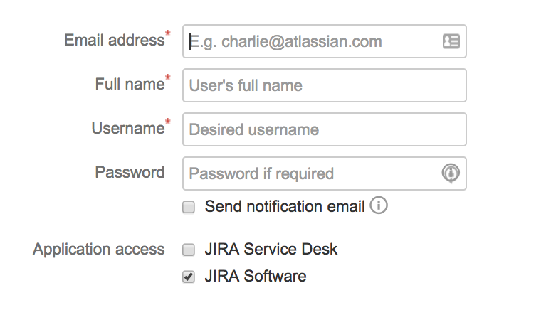Click the Username field label
This screenshot has width=551, height=310.
[128, 128]
